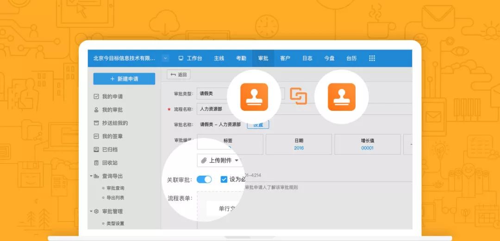Switch to the 日志 tab

click(307, 58)
